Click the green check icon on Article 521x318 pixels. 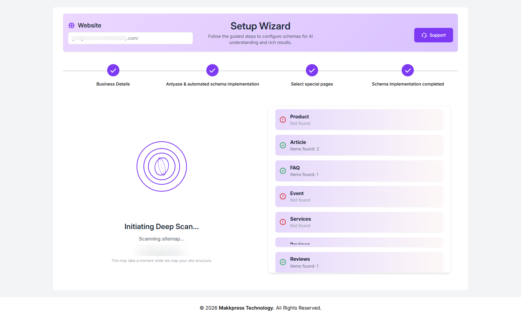(283, 145)
